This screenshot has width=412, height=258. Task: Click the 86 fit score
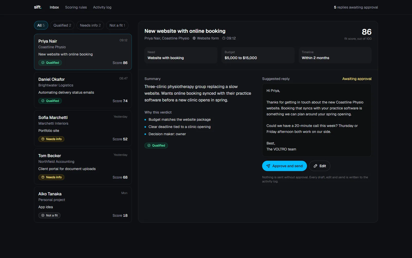(367, 32)
